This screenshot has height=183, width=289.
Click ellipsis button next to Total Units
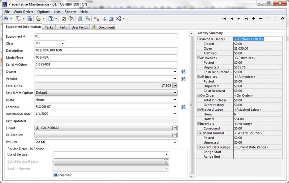click(174, 86)
